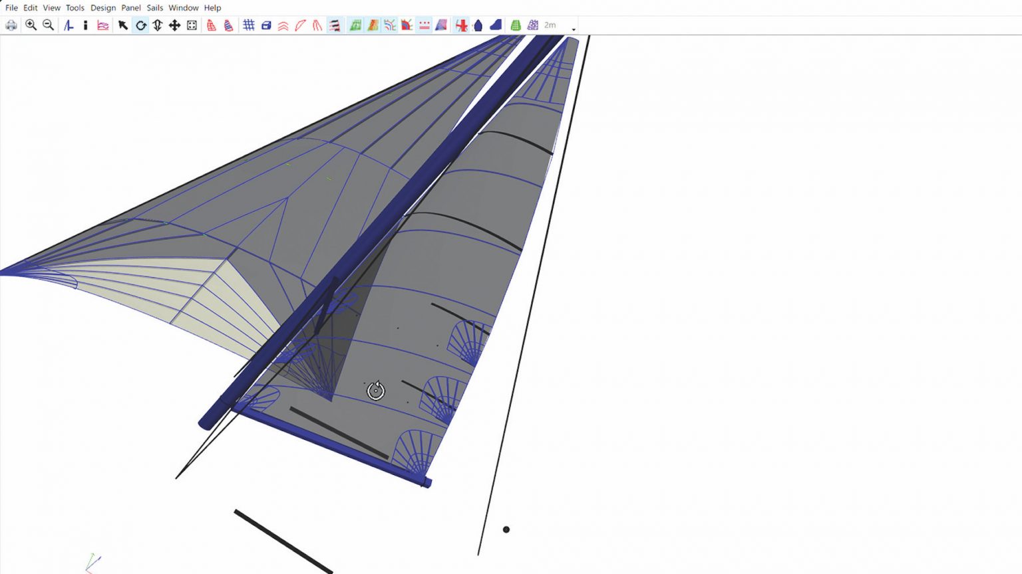The image size is (1022, 574).
Task: Click the orbit rotation widget on the sail
Action: [x=375, y=392]
